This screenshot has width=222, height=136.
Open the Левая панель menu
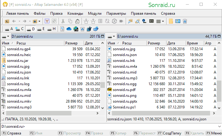coord(17,13)
